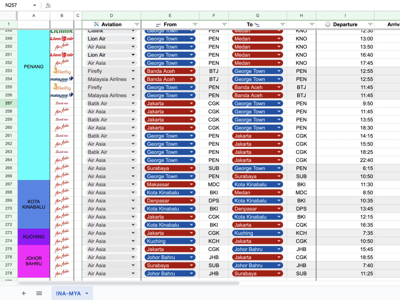Select DPS code in column H row 270
The width and height of the screenshot is (400, 300).
301,209
